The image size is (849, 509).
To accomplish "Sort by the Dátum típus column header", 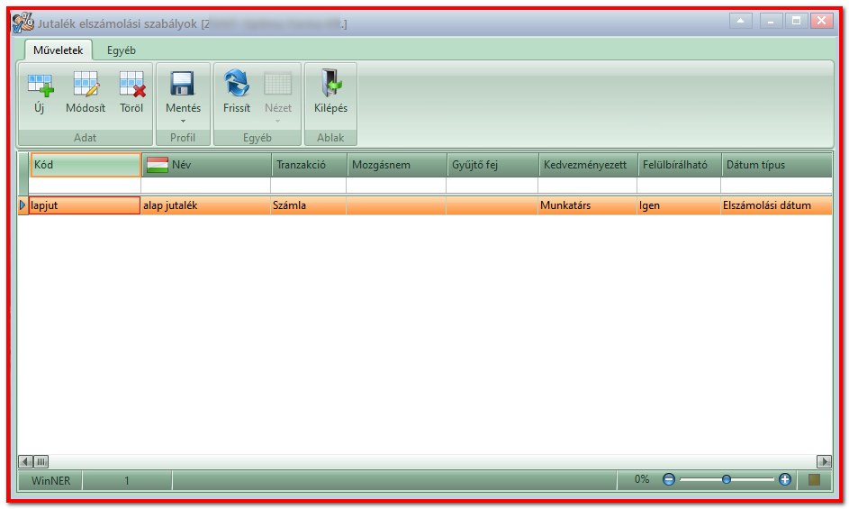I will (777, 165).
